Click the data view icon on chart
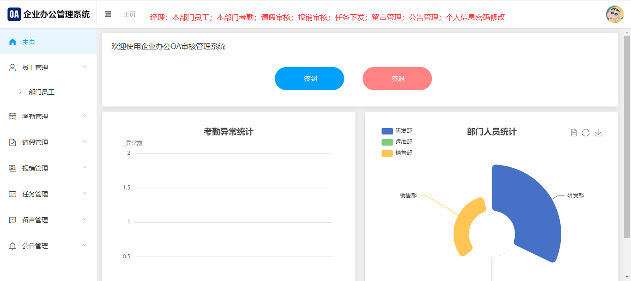 tap(574, 133)
